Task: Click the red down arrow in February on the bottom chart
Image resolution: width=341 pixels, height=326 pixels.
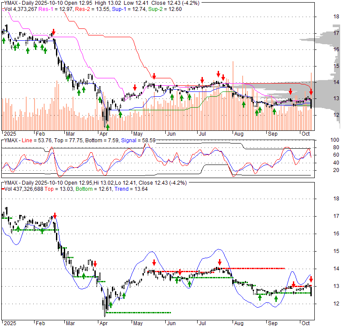Action: [55, 216]
